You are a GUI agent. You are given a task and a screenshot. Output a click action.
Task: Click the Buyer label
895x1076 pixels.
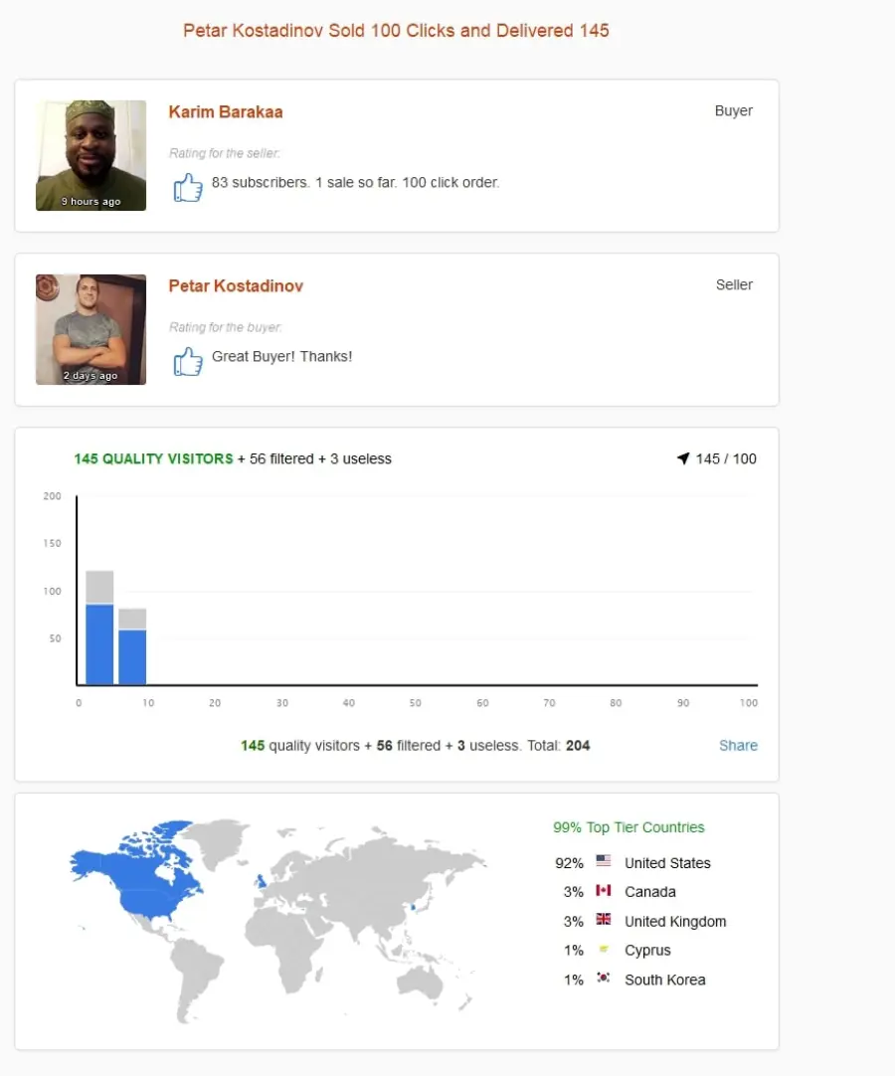(734, 110)
